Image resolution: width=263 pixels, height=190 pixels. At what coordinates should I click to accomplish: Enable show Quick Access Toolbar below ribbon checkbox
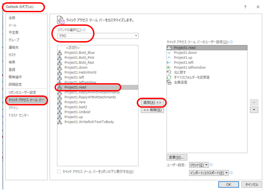pos(59,171)
